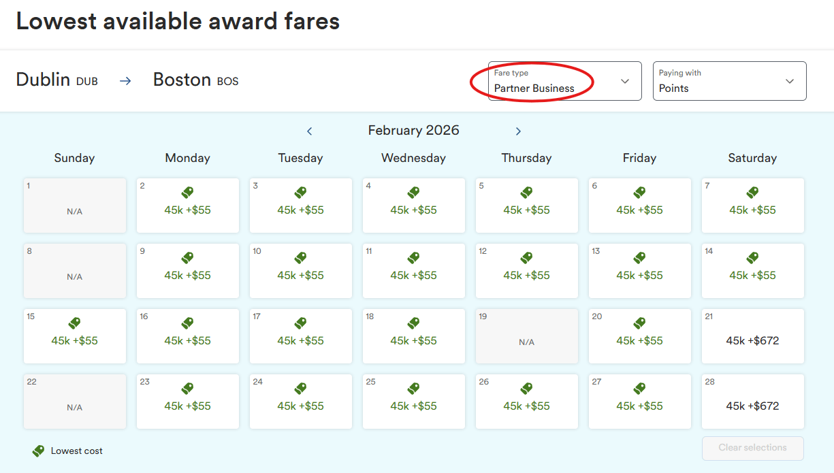Select Thursday February 5 date cell

coord(526,206)
